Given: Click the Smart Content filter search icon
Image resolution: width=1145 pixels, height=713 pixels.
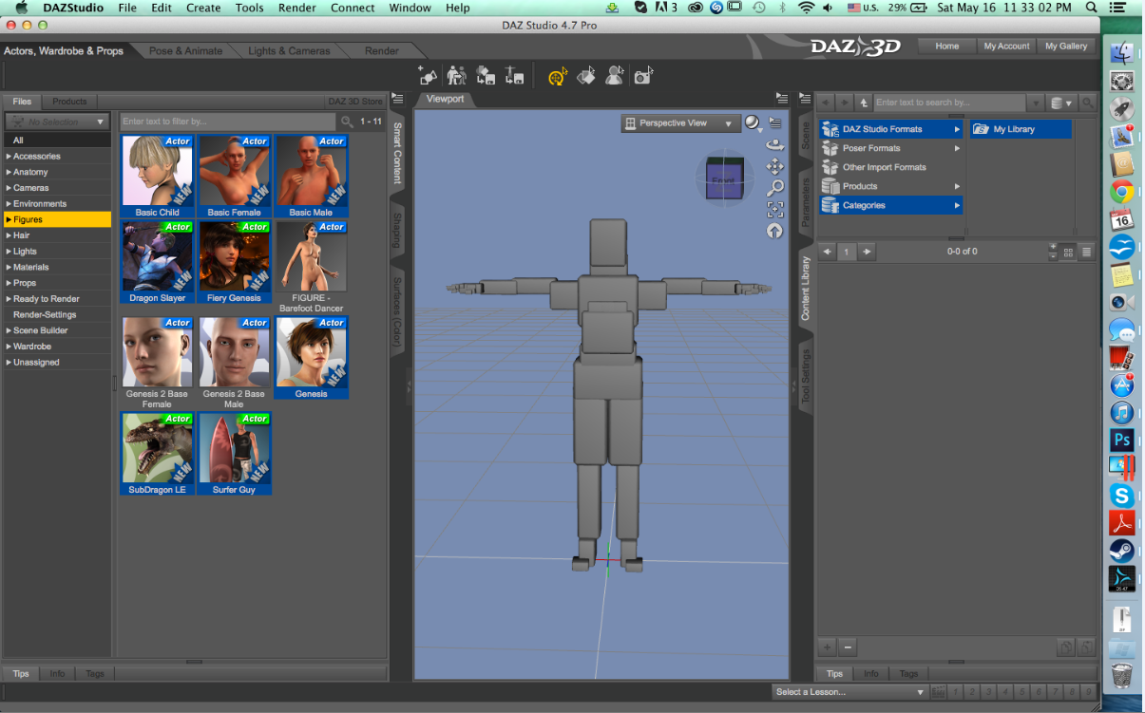Looking at the screenshot, I should 347,122.
